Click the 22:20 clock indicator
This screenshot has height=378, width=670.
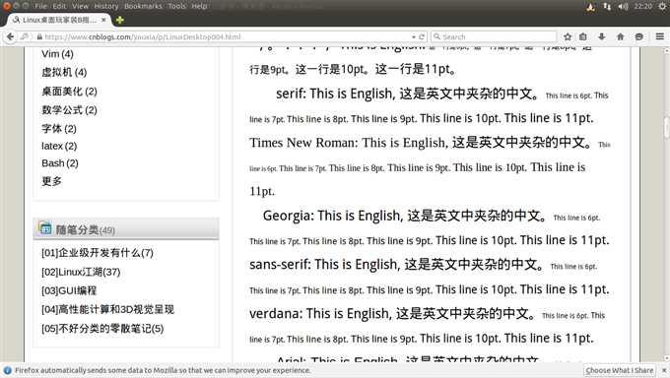pos(643,6)
